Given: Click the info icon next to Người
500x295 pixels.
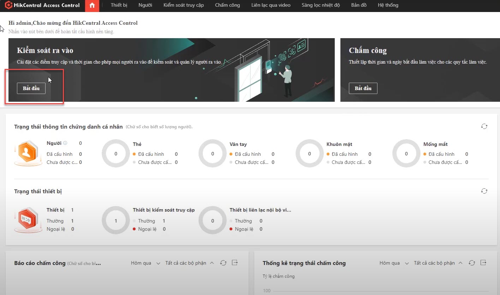Looking at the screenshot, I should pyautogui.click(x=65, y=143).
